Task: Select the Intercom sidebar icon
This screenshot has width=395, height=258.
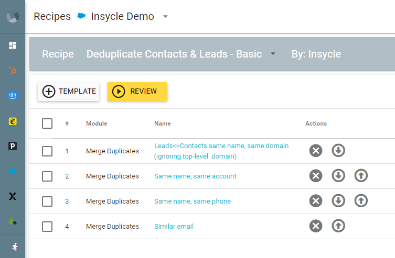Action: [13, 96]
